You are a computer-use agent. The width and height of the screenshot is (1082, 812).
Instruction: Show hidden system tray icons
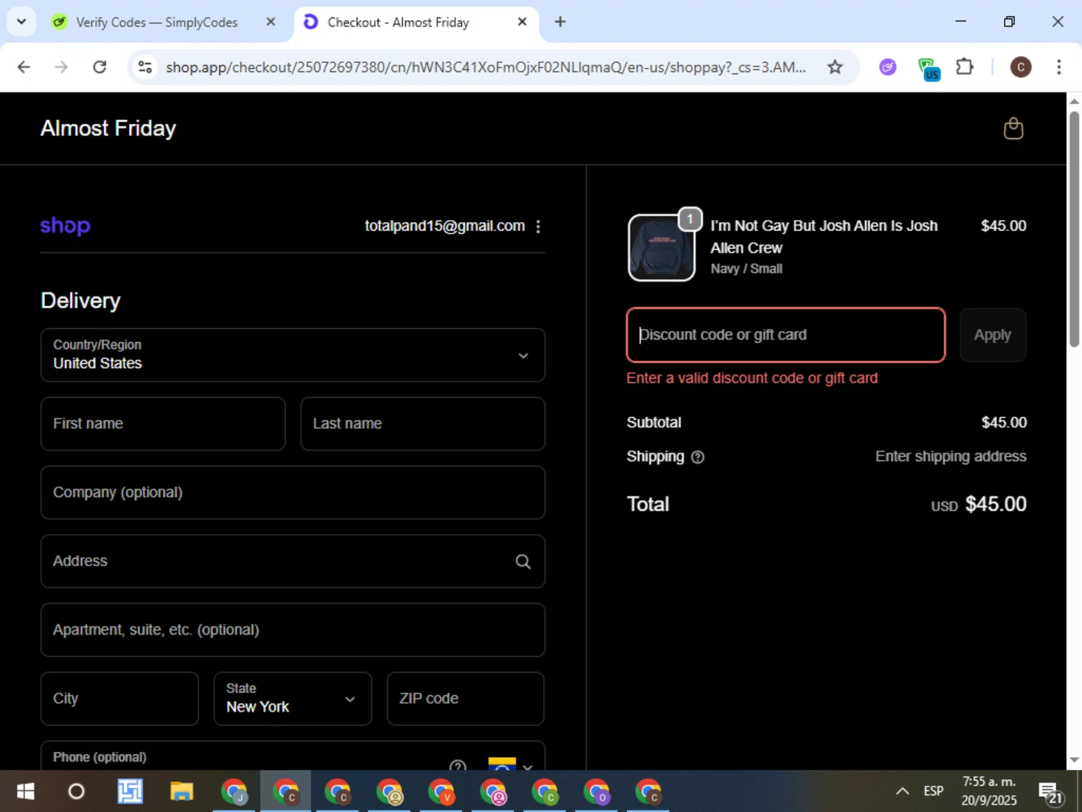902,791
